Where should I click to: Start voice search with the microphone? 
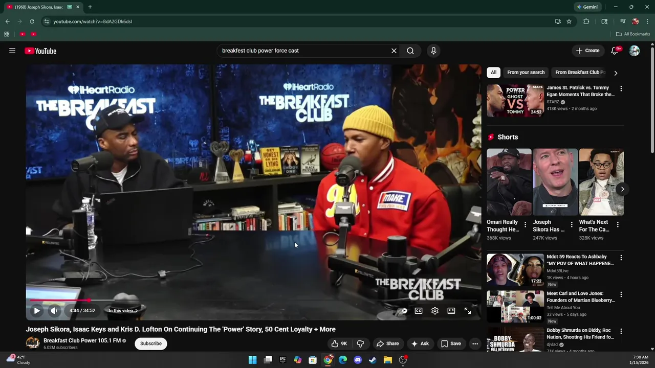433,51
